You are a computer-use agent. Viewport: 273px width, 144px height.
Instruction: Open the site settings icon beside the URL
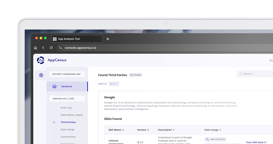pos(60,48)
